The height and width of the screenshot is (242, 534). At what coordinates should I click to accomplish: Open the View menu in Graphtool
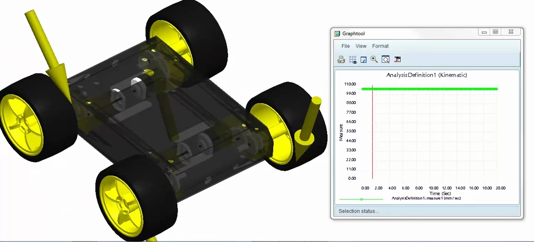click(361, 46)
